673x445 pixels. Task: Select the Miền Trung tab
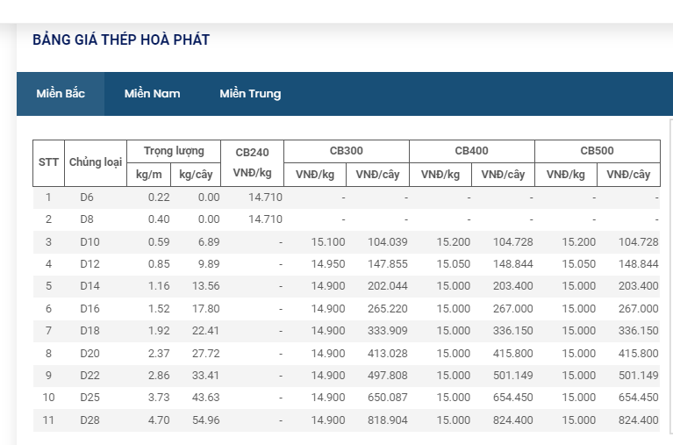coord(250,94)
